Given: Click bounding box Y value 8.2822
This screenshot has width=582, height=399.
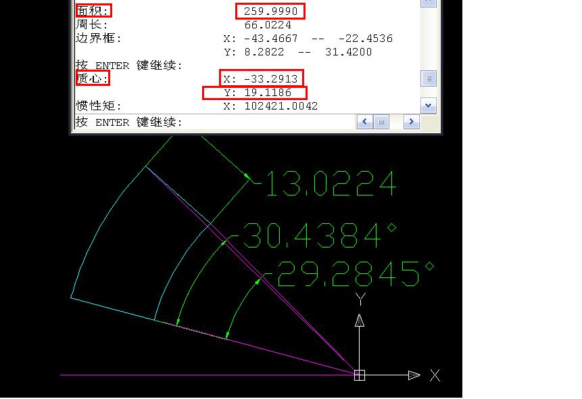Looking at the screenshot, I should tap(264, 51).
